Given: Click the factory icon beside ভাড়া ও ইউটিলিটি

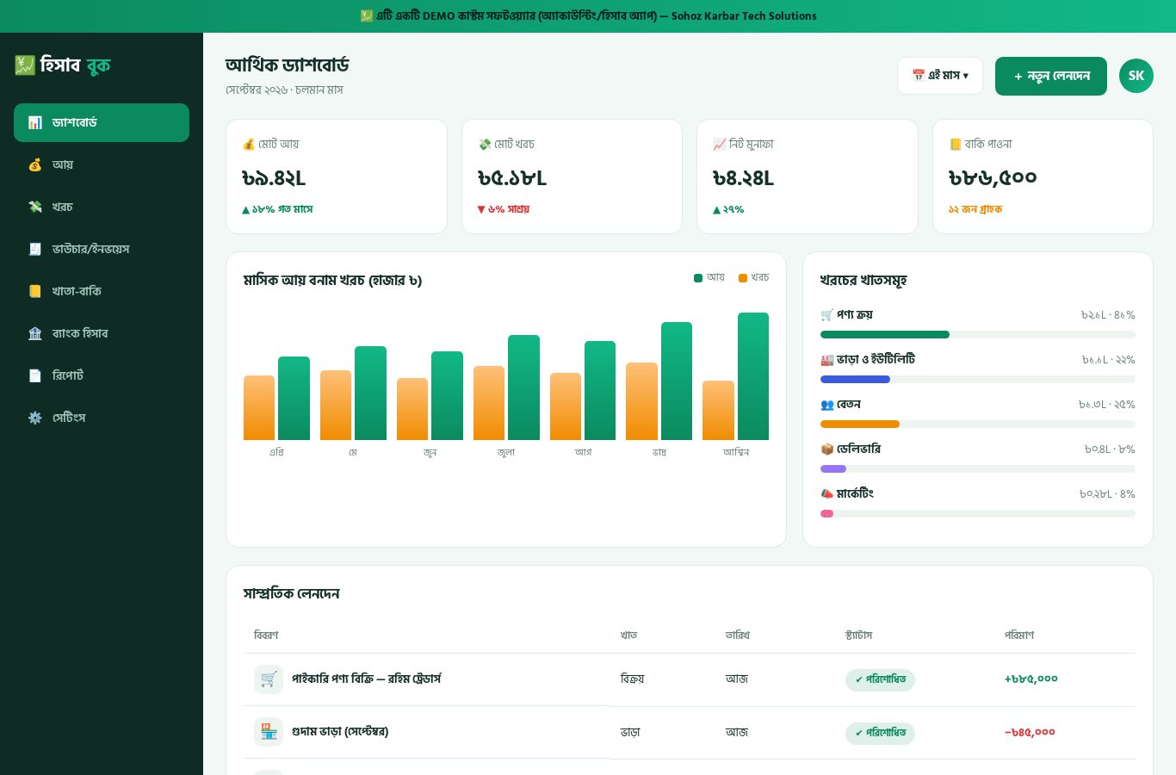Looking at the screenshot, I should (x=827, y=359).
